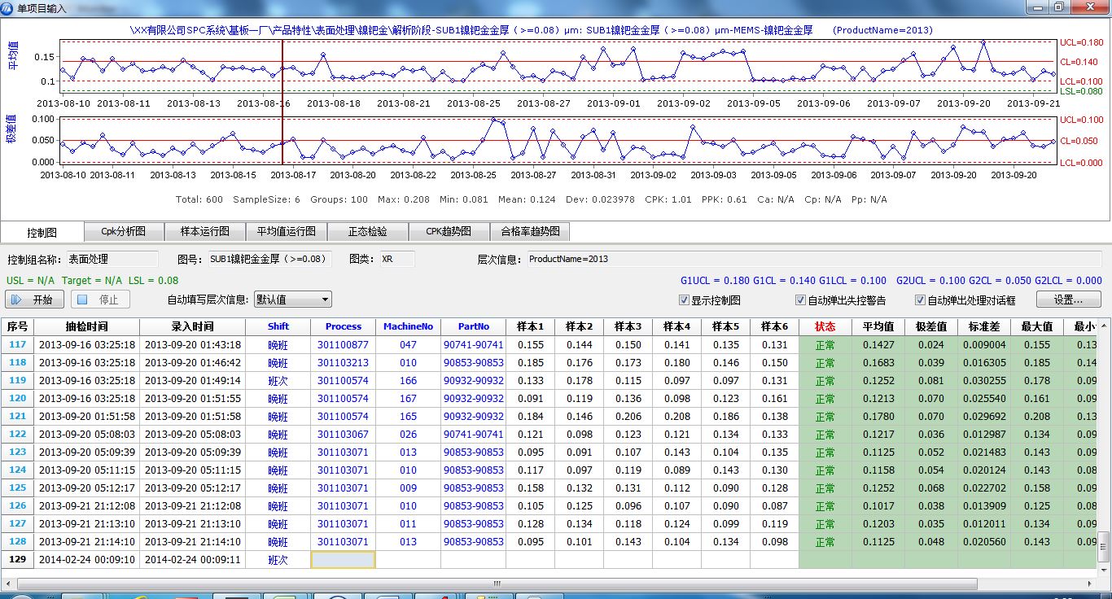The width and height of the screenshot is (1112, 599).
Task: Click the 正常 status in row 118
Action: tap(825, 363)
